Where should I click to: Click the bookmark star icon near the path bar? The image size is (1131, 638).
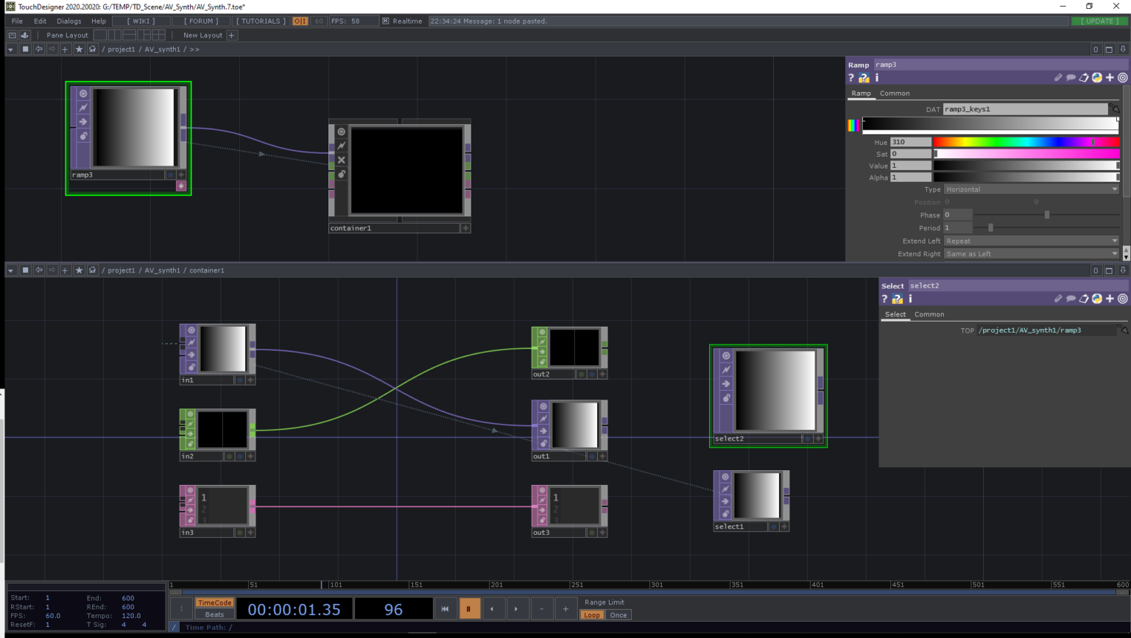coord(79,49)
